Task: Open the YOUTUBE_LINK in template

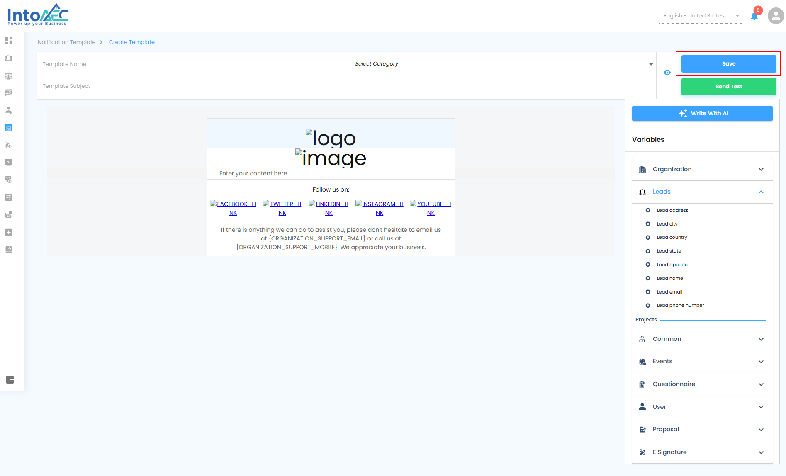Action: coord(431,208)
